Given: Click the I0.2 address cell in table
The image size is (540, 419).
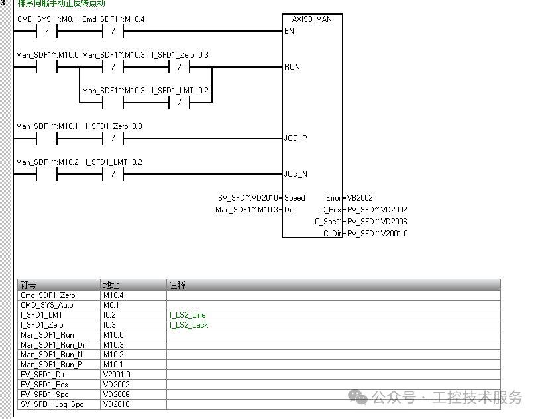Looking at the screenshot, I should pos(133,315).
